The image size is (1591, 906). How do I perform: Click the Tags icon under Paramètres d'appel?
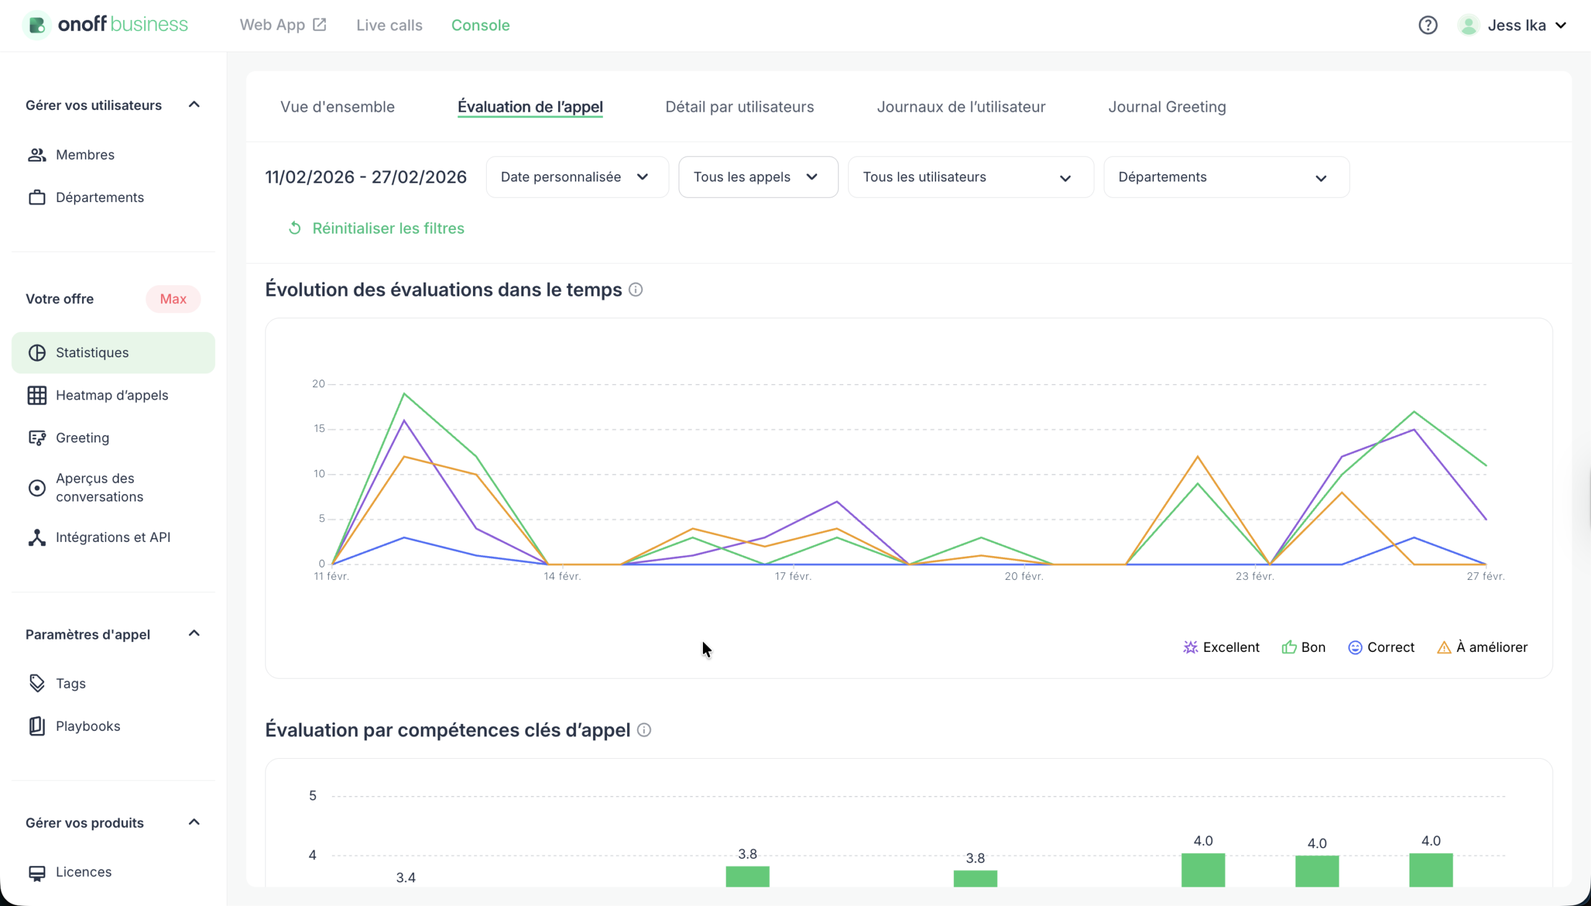pyautogui.click(x=37, y=683)
